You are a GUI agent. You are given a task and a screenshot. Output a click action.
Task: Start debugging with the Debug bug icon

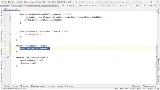(103, 5)
